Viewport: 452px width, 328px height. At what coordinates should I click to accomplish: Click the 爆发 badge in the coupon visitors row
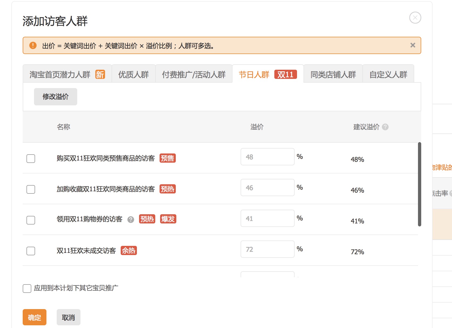click(168, 219)
